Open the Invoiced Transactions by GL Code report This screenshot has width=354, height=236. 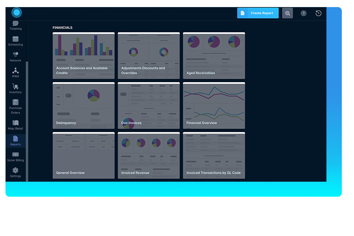[214, 155]
